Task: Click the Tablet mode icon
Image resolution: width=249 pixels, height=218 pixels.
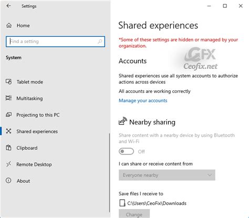Action: [8, 81]
